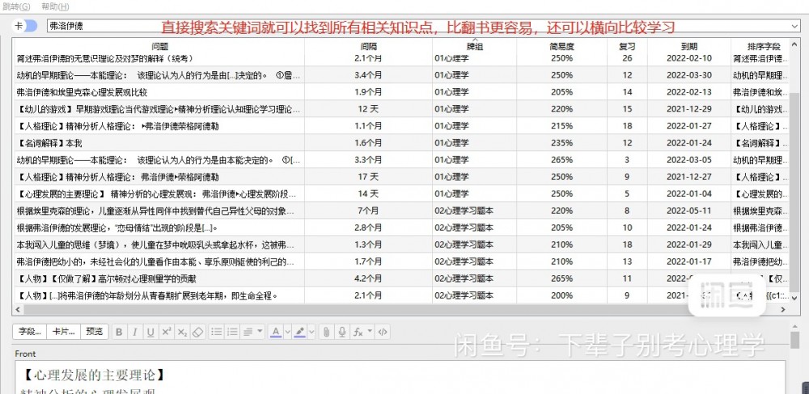Click the paperclip attach file icon

[326, 332]
